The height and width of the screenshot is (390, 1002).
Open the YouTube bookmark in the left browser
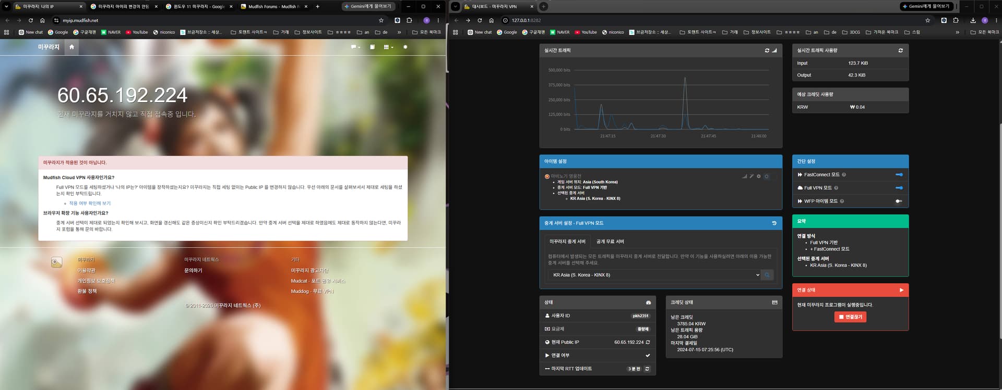[137, 32]
